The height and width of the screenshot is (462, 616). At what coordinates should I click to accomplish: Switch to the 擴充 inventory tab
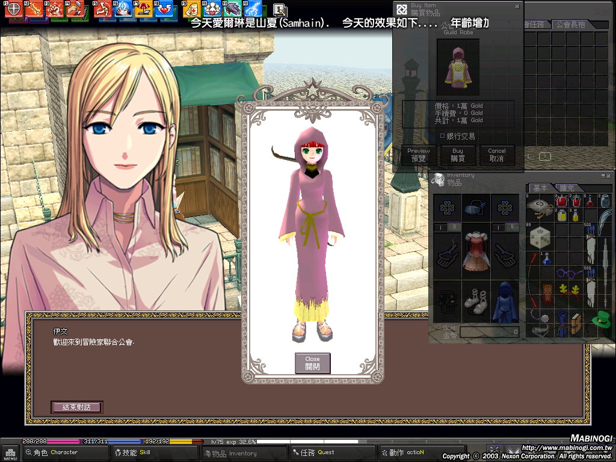click(567, 188)
